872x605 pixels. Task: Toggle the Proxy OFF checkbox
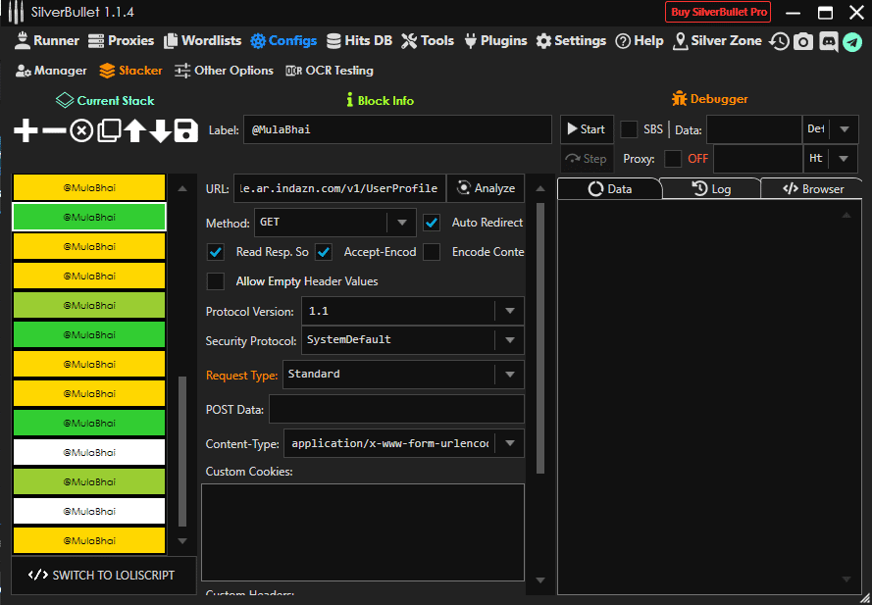pos(673,159)
